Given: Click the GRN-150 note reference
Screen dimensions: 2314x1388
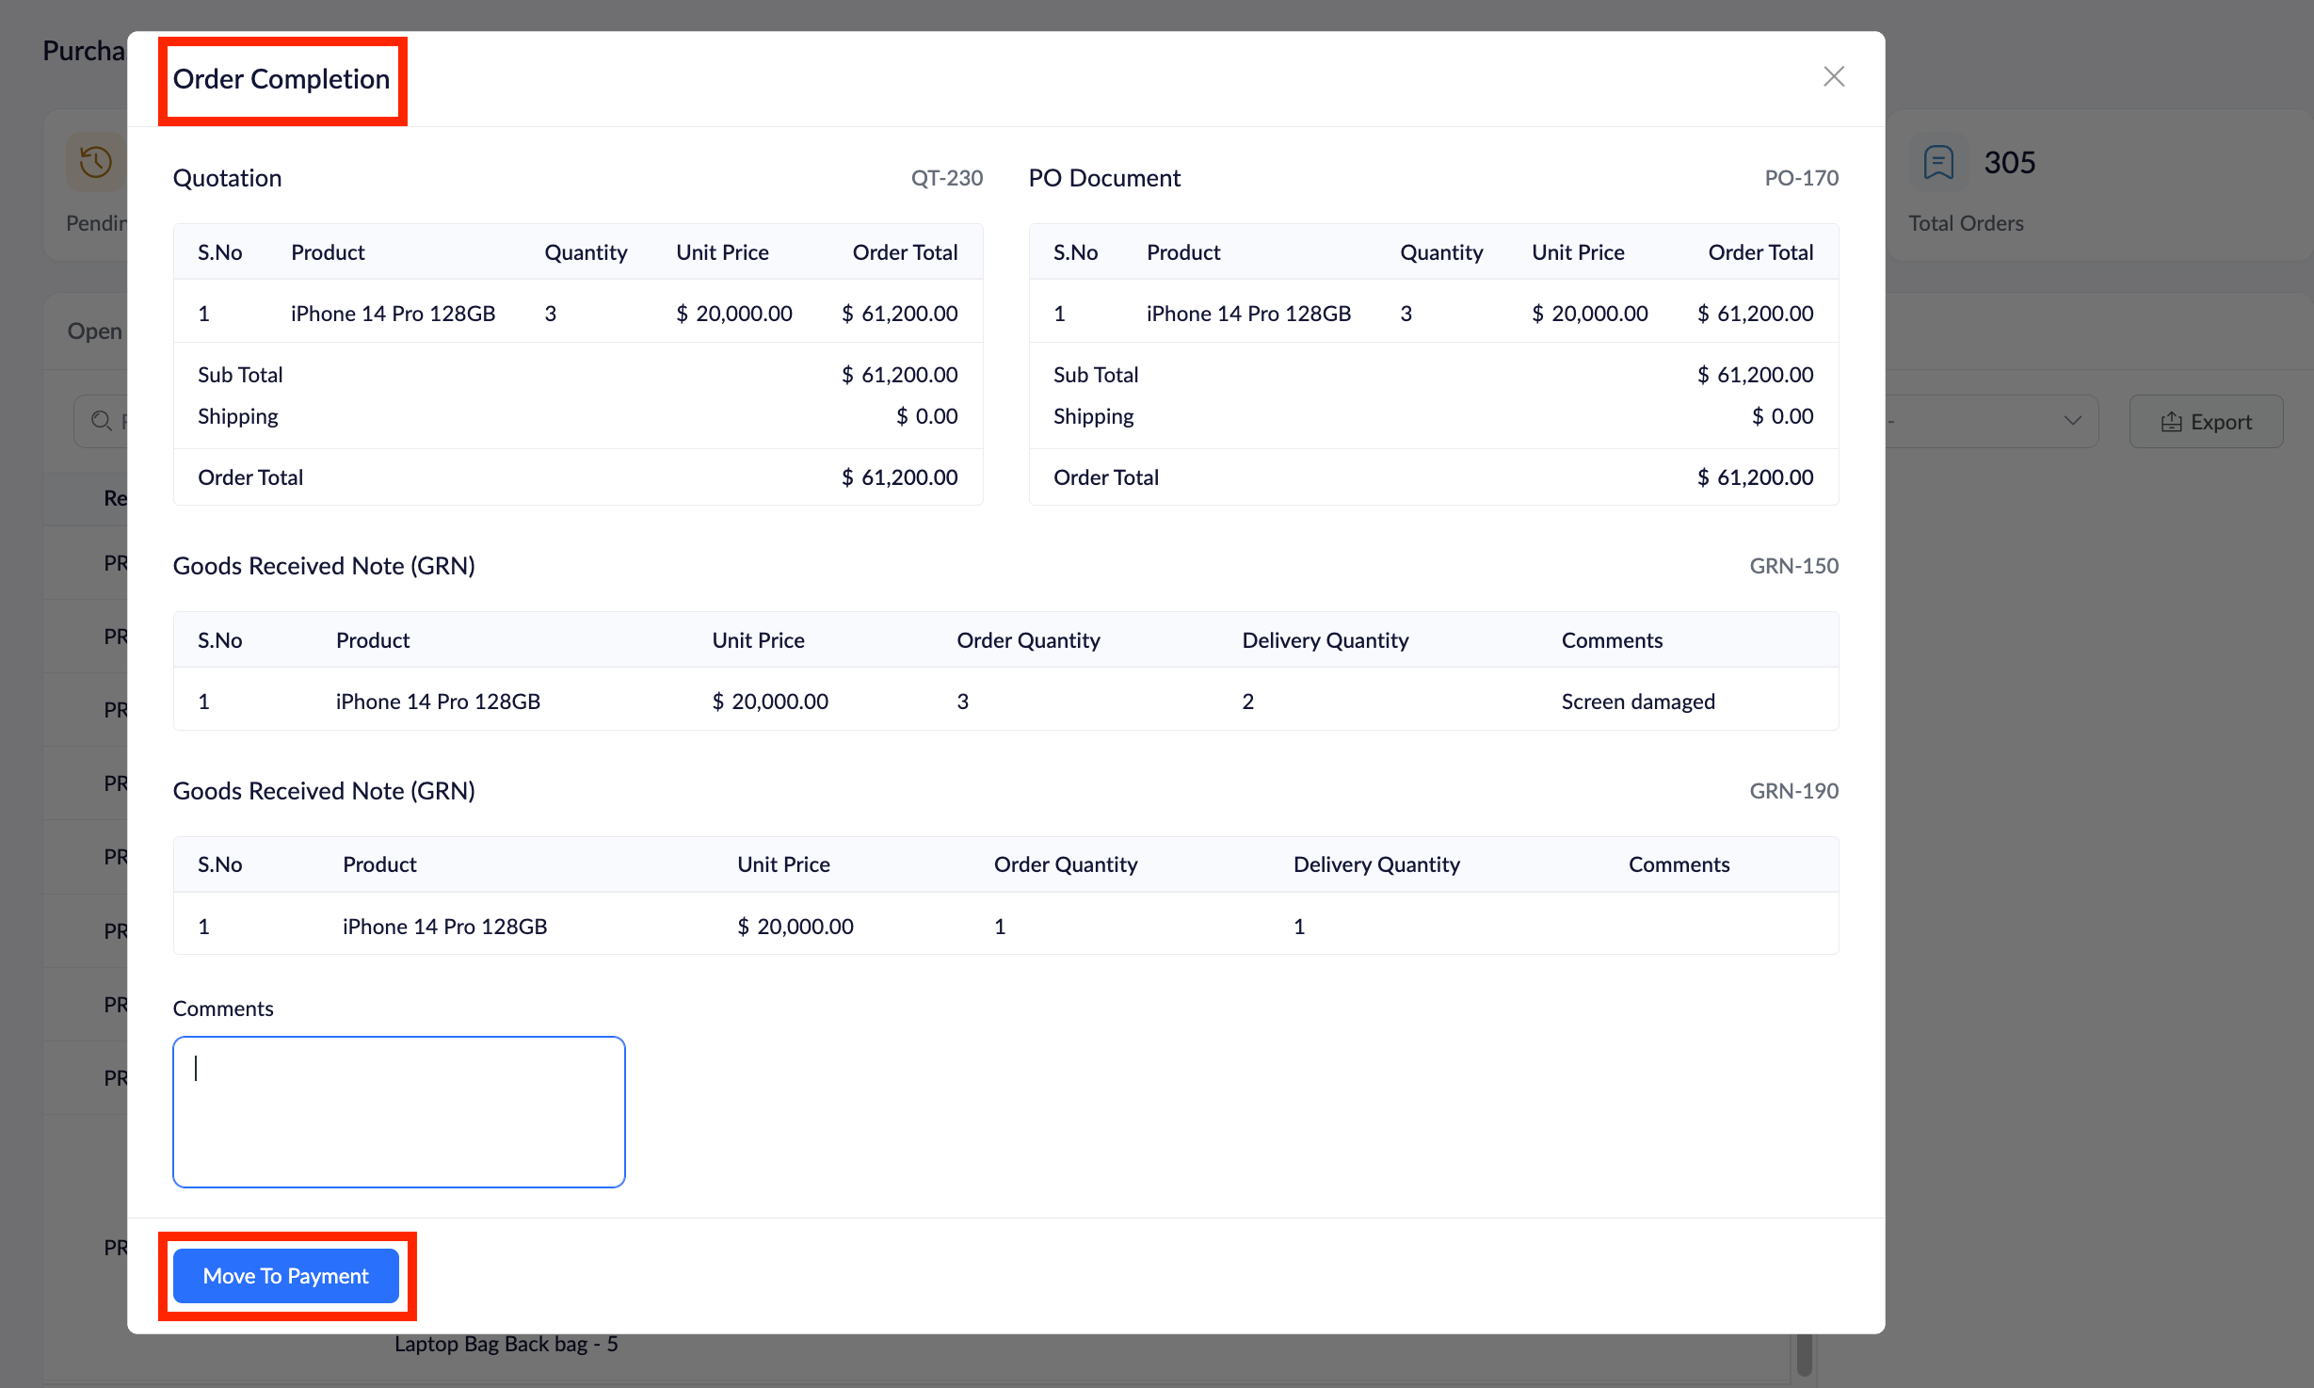Looking at the screenshot, I should (1792, 566).
